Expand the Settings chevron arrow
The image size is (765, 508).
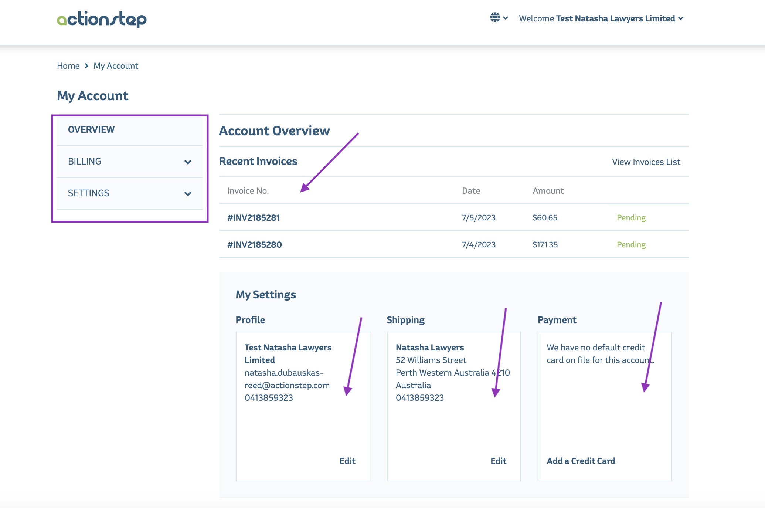point(188,194)
